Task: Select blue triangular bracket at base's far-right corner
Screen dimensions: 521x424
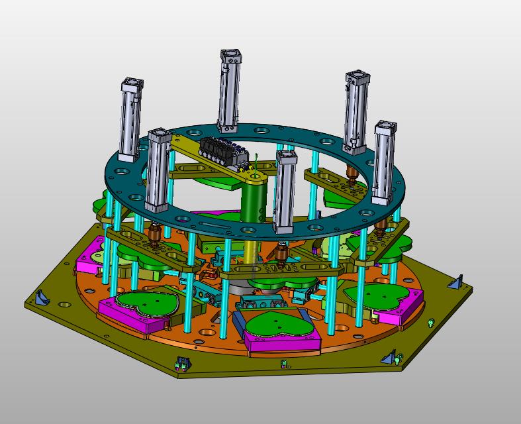Action: click(456, 282)
